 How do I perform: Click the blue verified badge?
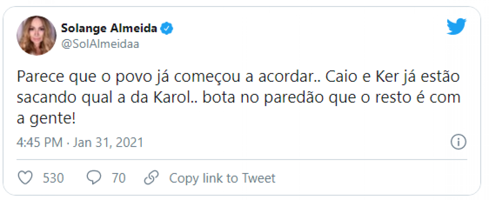pyautogui.click(x=167, y=28)
